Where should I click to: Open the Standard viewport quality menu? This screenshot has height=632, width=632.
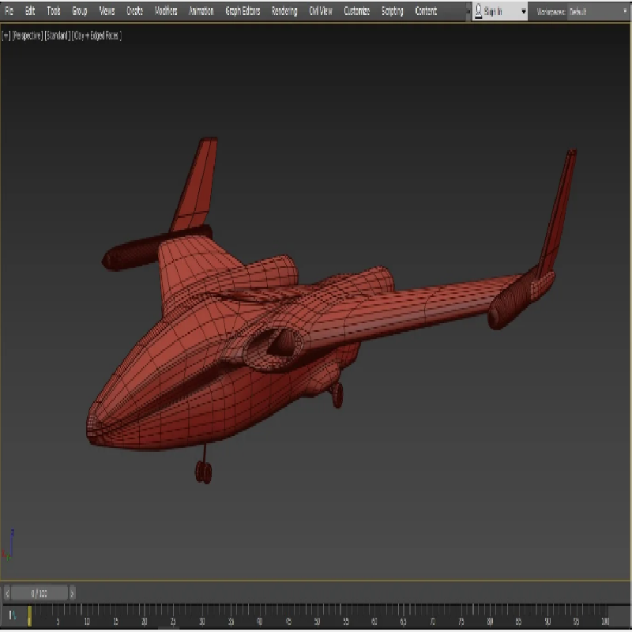coord(57,36)
